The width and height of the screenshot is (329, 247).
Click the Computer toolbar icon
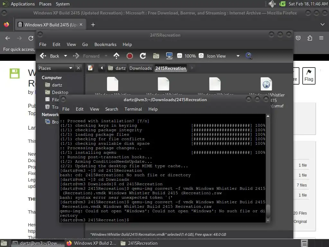169,56
